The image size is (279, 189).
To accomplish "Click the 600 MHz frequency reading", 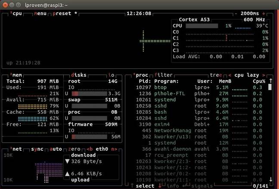I will click(254, 19).
